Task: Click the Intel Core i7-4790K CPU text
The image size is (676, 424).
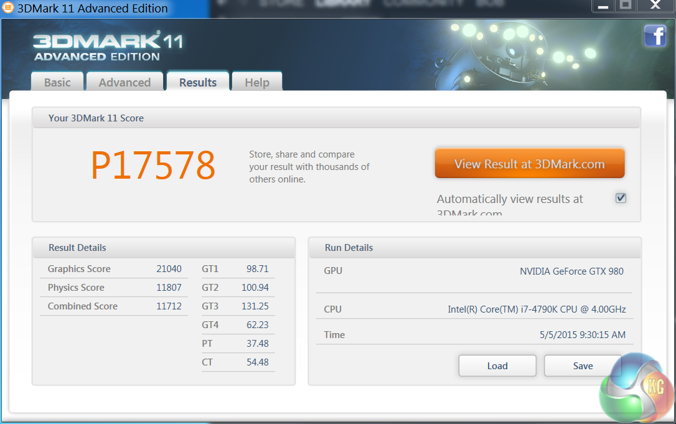Action: (x=537, y=309)
